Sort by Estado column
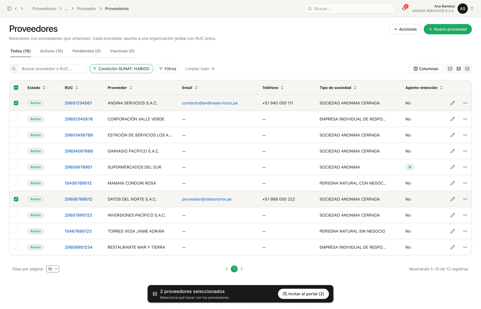The width and height of the screenshot is (481, 309). 36,88
